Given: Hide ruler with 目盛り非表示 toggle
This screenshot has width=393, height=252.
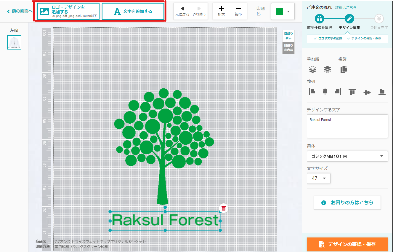Looking at the screenshot, I should [288, 48].
